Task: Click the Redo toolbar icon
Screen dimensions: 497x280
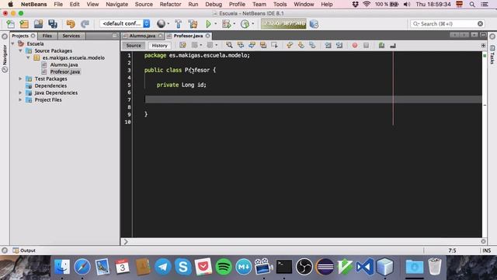Action: tap(85, 24)
